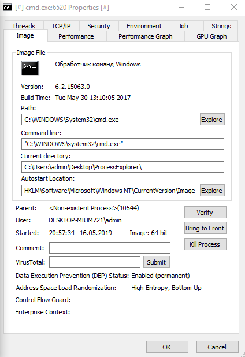Click the Bring to Front button
This screenshot has height=357, width=245.
[205, 228]
